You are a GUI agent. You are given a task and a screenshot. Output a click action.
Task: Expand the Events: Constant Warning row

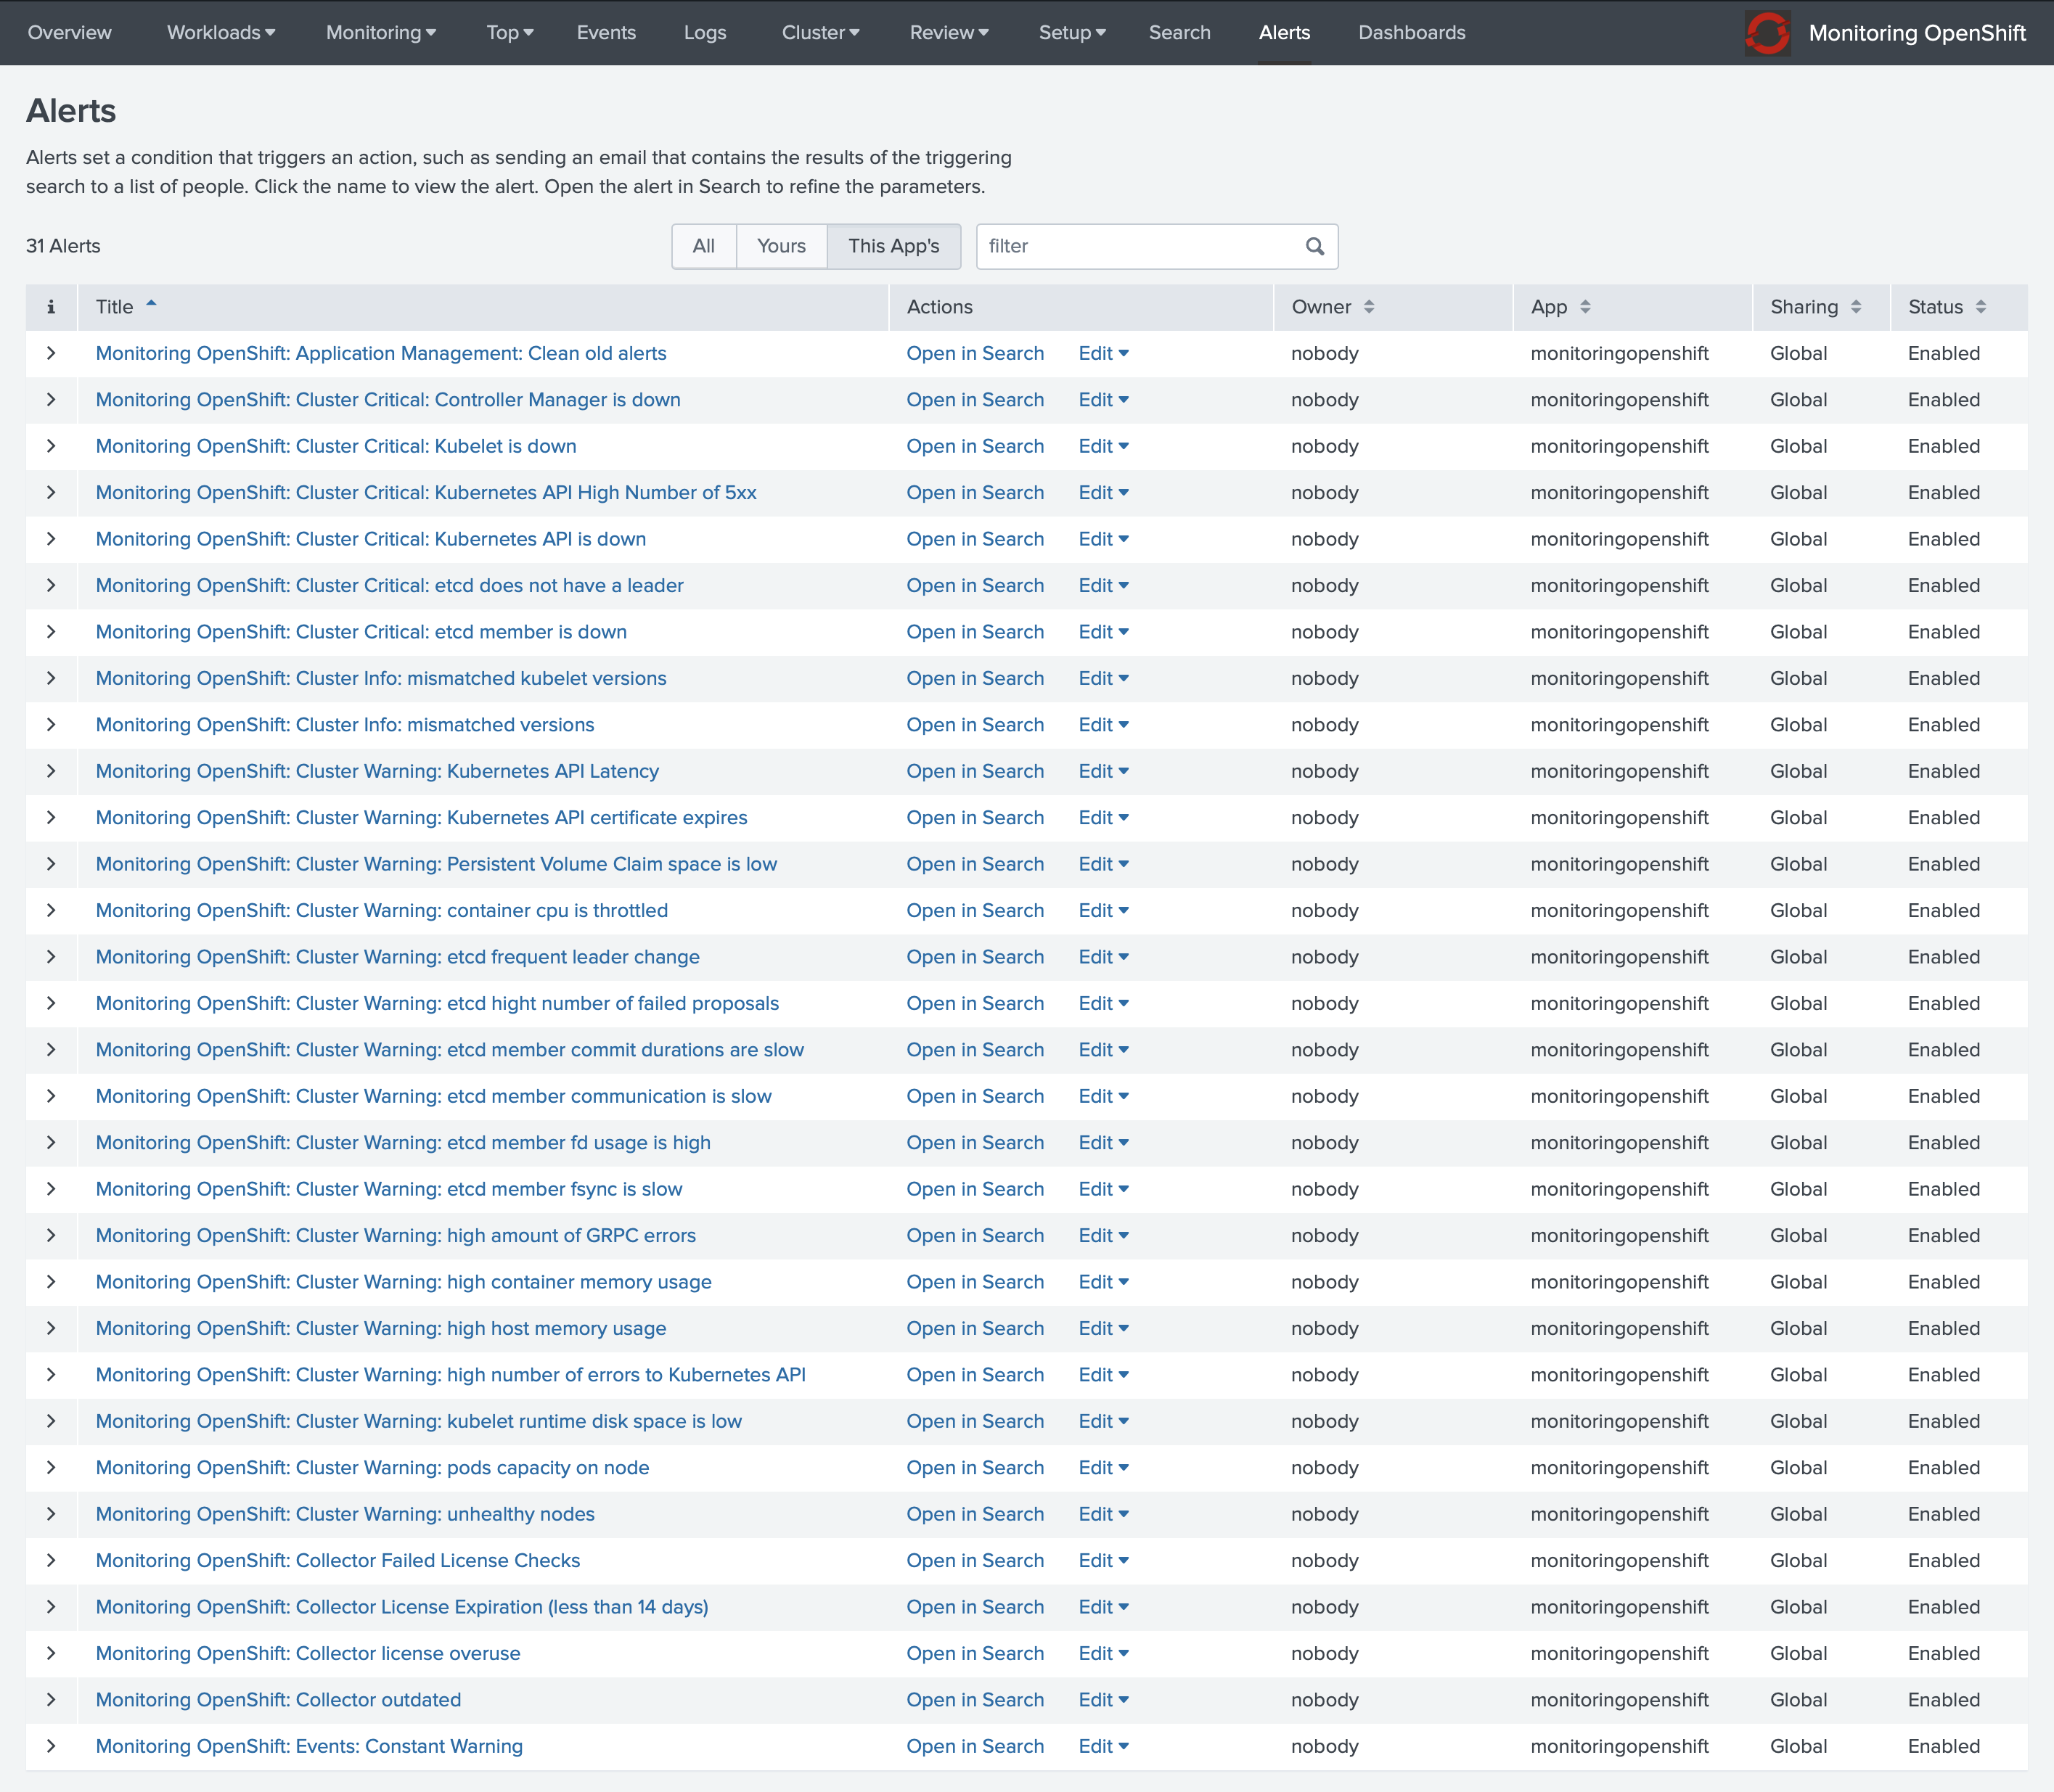(51, 1746)
